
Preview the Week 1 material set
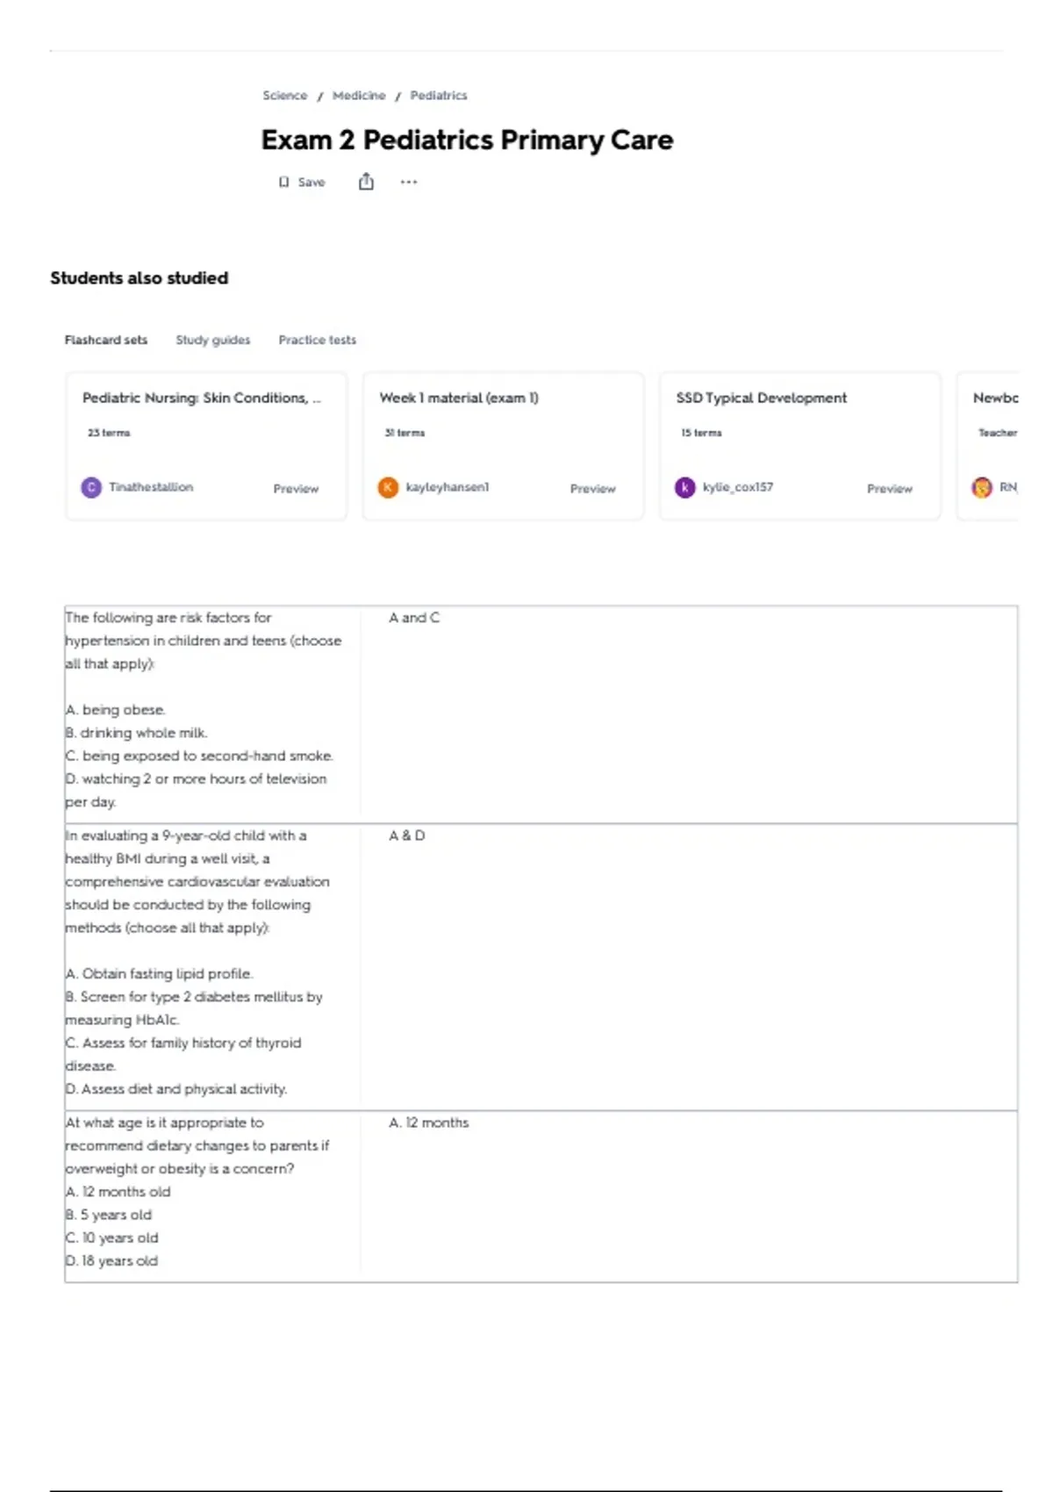[593, 489]
